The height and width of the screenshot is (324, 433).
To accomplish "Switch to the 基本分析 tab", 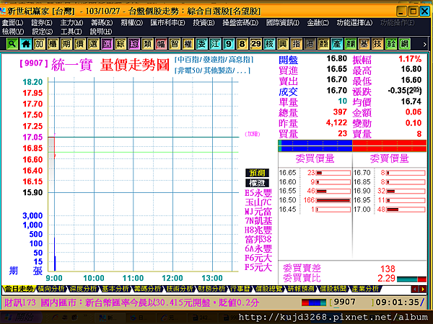I will (115, 289).
